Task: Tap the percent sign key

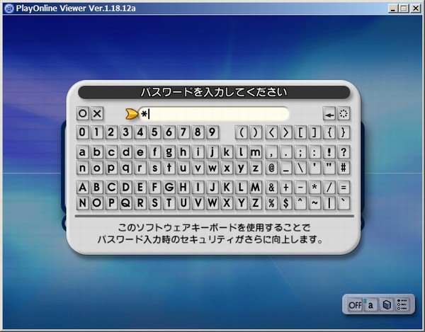Action: pyautogui.click(x=271, y=203)
